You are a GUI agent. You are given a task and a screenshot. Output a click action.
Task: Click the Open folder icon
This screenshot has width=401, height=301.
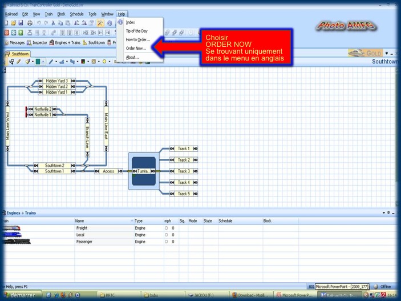[13, 23]
